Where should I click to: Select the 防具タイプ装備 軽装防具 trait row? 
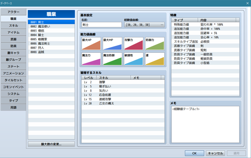click(x=206, y=59)
